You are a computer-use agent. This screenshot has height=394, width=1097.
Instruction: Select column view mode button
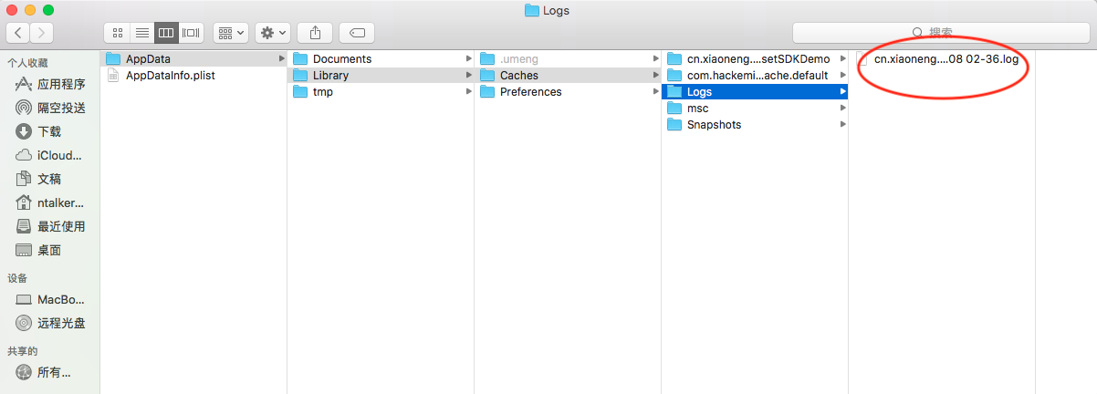click(x=166, y=33)
